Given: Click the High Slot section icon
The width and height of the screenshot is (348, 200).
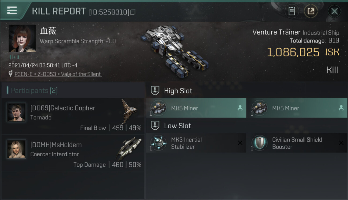Looking at the screenshot, I should 155,91.
